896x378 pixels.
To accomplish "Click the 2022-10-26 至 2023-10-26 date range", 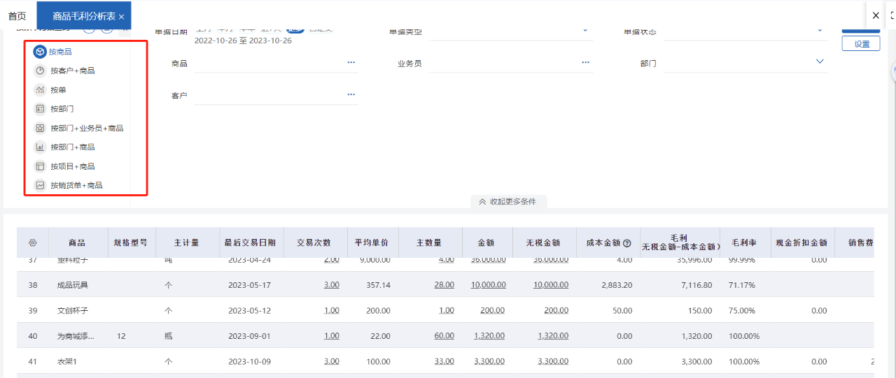I will coord(243,41).
